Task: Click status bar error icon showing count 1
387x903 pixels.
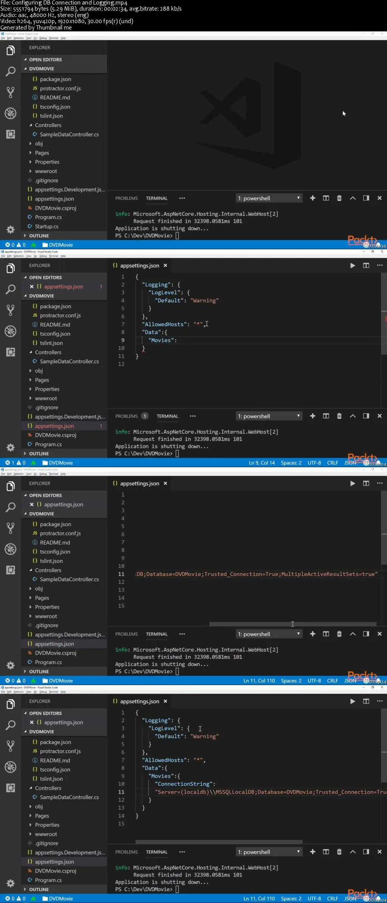Action: pyautogui.click(x=8, y=463)
